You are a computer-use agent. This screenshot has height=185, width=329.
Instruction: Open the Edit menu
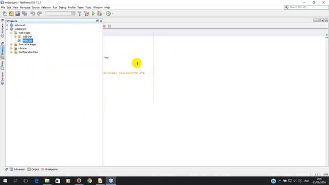tap(9, 8)
